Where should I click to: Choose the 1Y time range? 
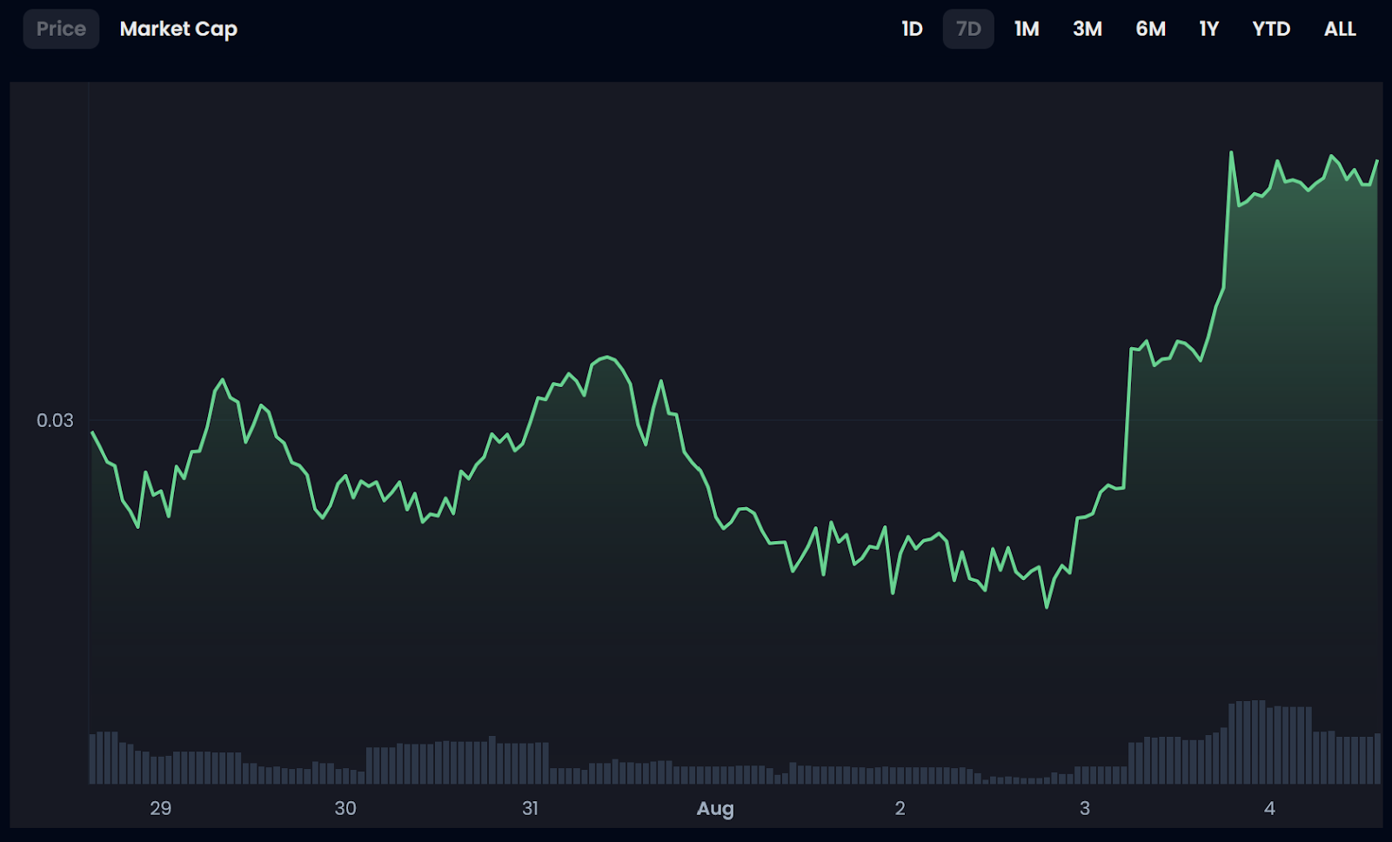coord(1208,29)
